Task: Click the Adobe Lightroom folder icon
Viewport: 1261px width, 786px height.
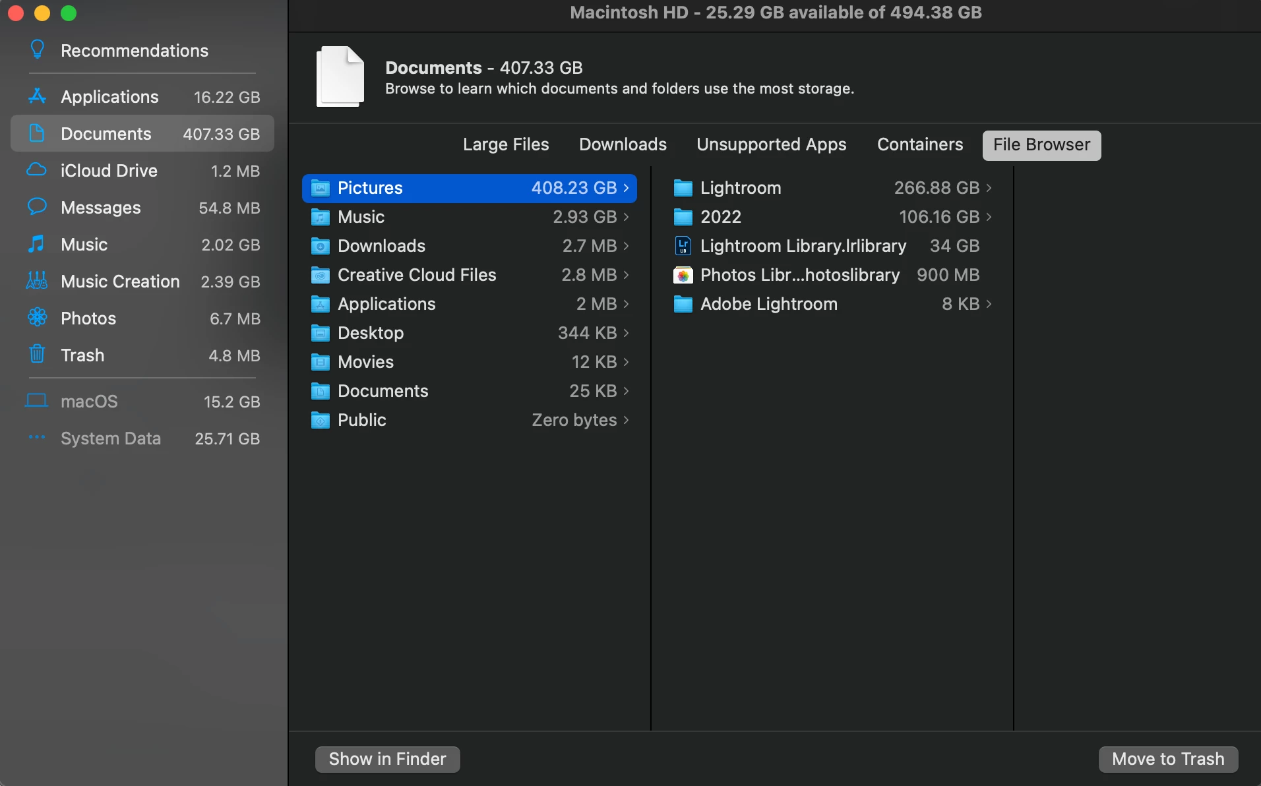Action: (x=683, y=304)
